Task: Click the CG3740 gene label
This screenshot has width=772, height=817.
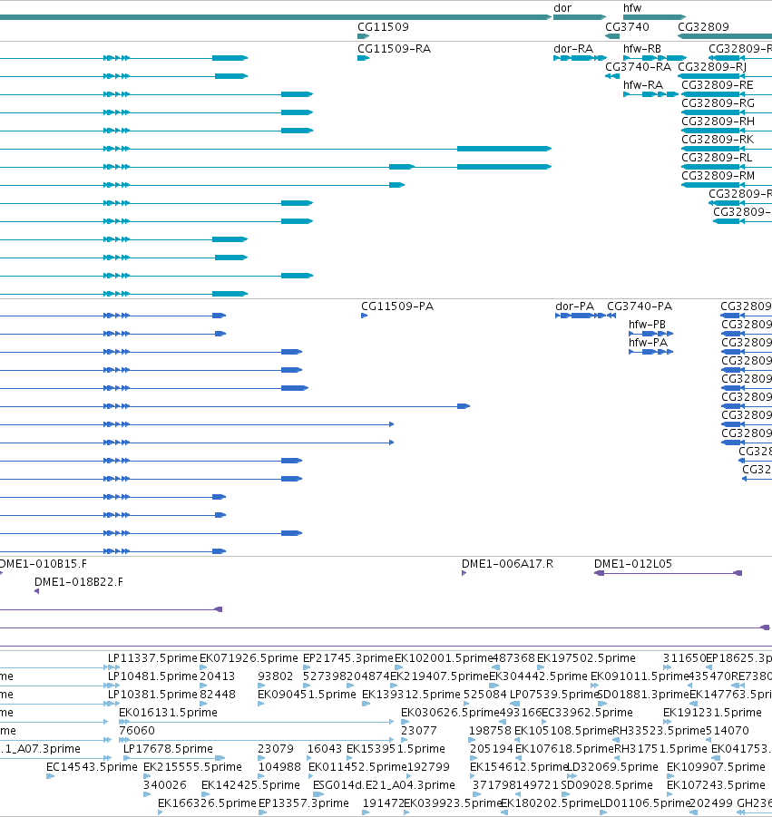Action: point(627,26)
